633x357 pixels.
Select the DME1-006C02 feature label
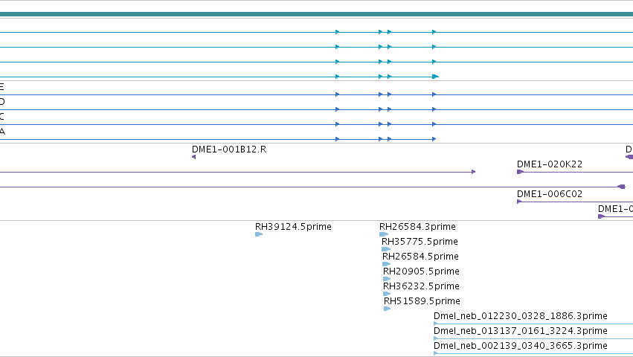(x=550, y=194)
